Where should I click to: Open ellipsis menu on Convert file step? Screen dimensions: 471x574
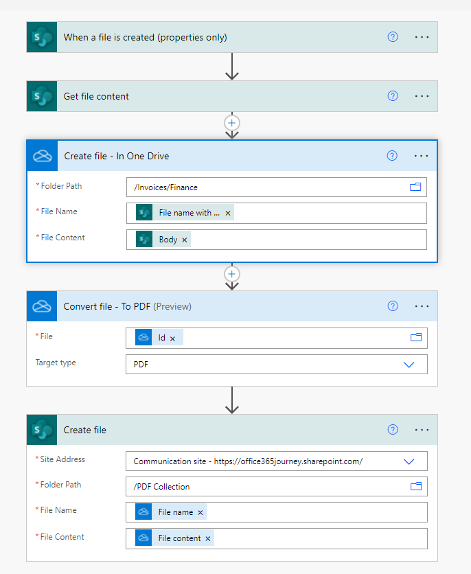422,306
